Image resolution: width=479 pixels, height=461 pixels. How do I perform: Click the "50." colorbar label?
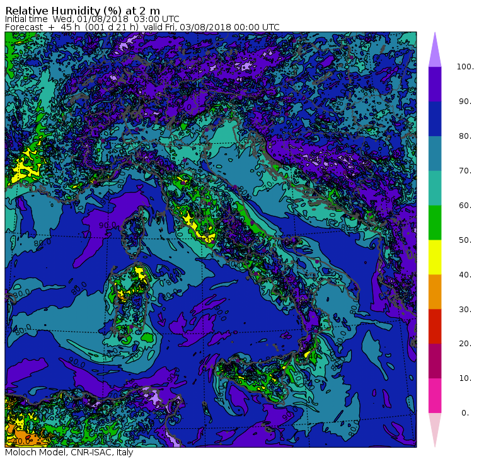(465, 240)
